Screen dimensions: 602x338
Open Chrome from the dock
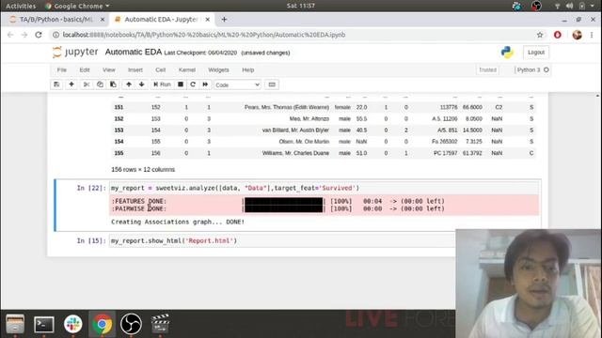[x=103, y=324]
